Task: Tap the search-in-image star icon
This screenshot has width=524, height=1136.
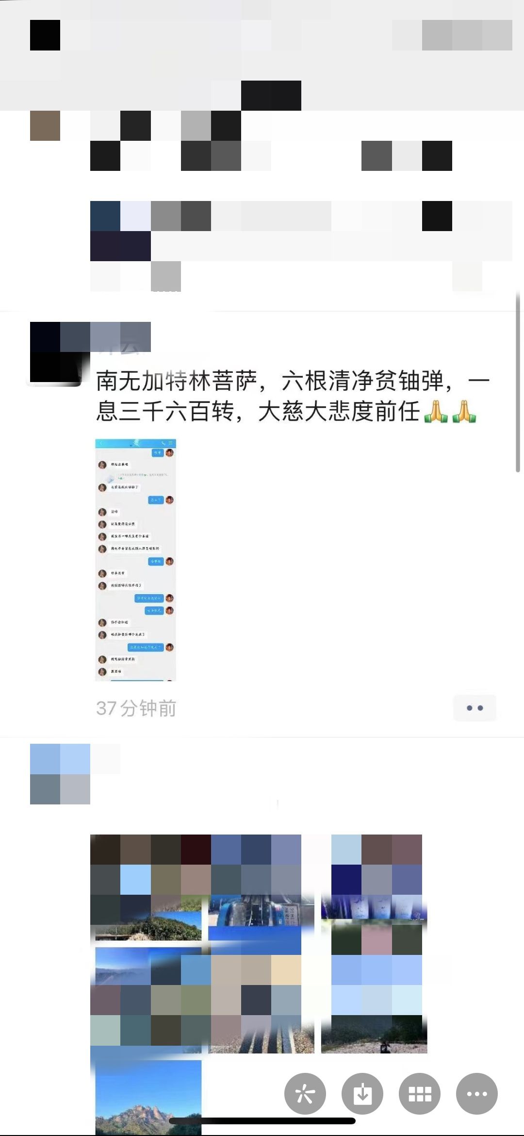Action: pos(305,1094)
